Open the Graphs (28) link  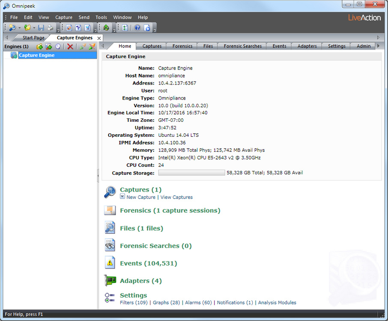point(166,303)
